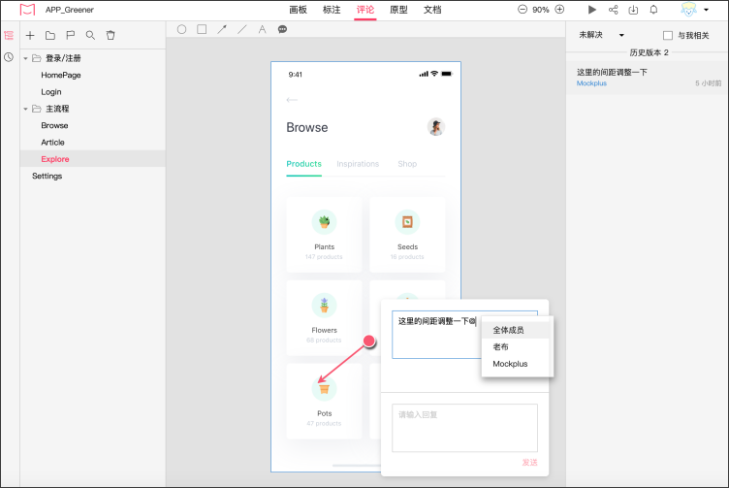Open the notifications bell
The width and height of the screenshot is (729, 488).
[653, 10]
